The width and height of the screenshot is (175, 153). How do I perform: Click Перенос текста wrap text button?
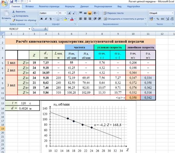113,13
